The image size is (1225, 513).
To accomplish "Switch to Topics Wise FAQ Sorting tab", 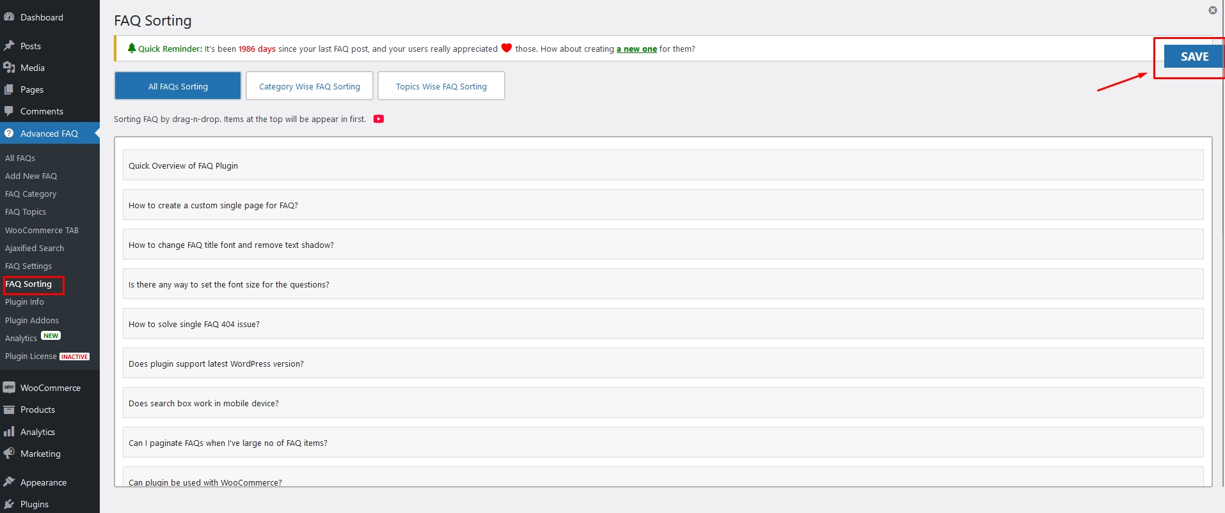I will coord(441,86).
